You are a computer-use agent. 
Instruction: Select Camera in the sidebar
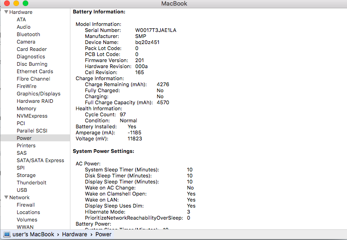coord(26,42)
